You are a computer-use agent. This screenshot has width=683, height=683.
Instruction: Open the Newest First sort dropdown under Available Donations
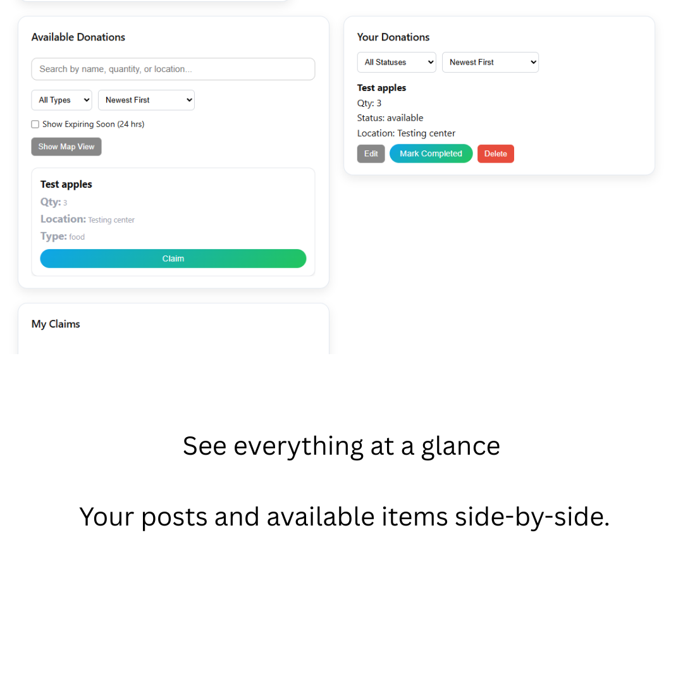click(x=146, y=100)
